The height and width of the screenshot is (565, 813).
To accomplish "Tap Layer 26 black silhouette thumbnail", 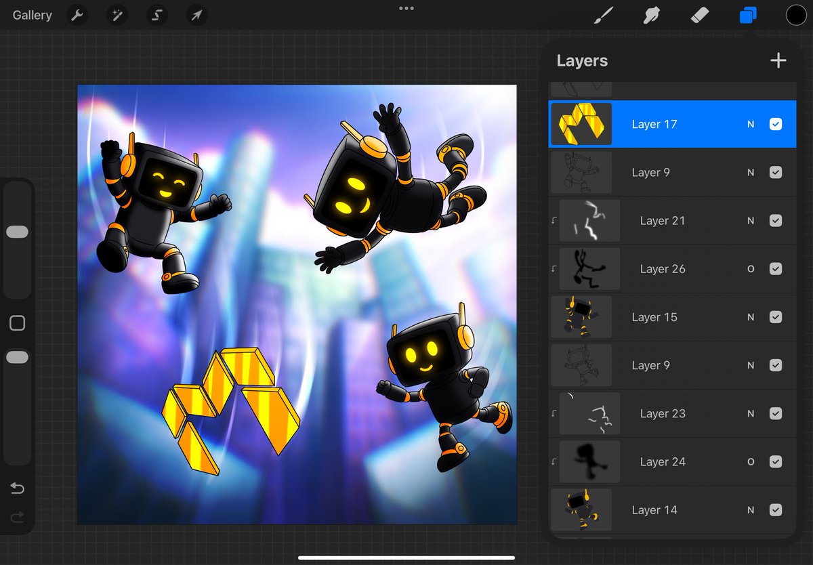I will point(589,269).
